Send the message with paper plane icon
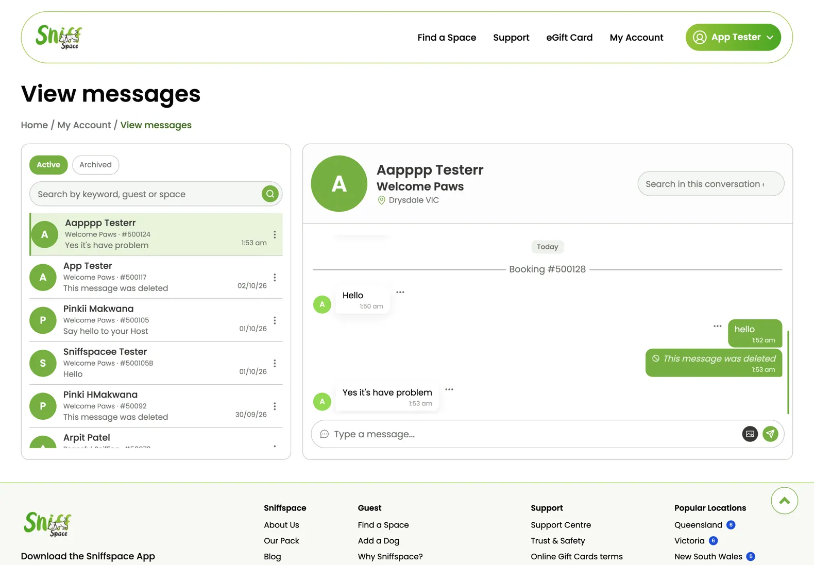The width and height of the screenshot is (814, 565). pos(770,434)
